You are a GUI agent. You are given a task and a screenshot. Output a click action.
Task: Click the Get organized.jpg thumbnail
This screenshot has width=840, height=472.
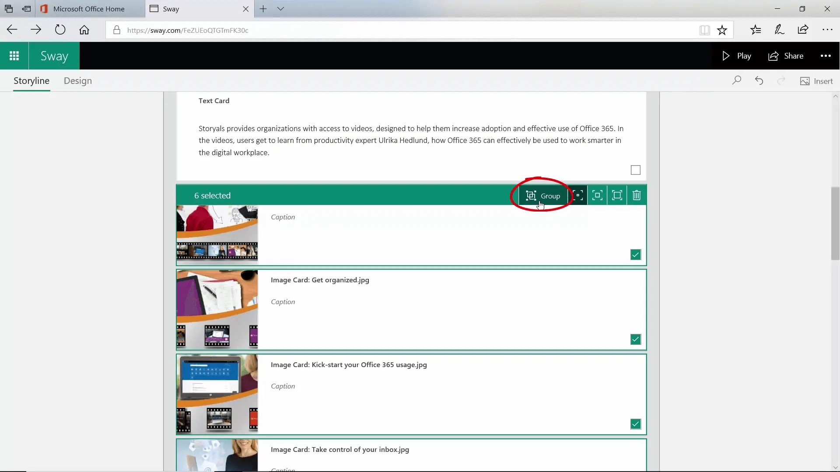click(x=217, y=309)
